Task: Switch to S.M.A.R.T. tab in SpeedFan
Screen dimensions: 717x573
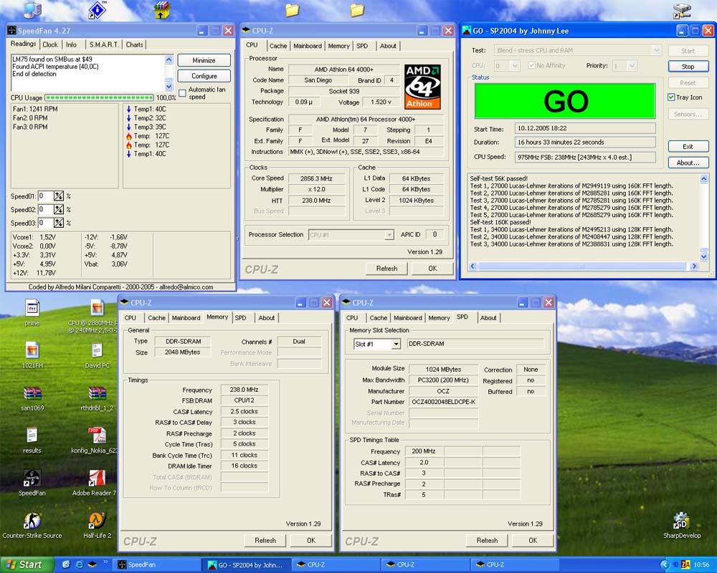Action: (x=104, y=44)
